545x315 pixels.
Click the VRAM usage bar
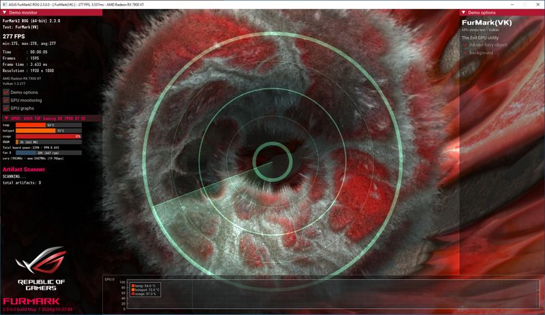tap(48, 142)
